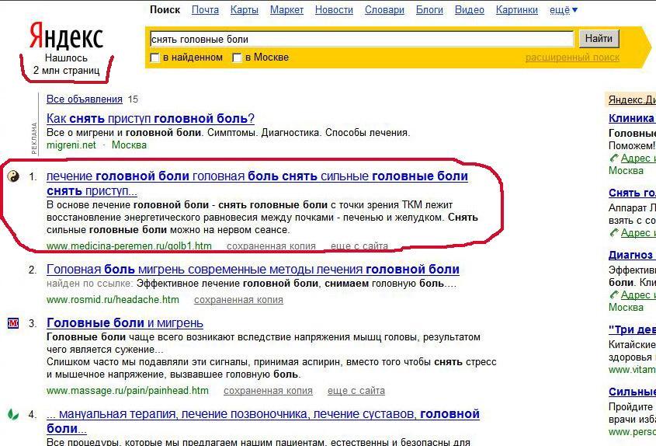Image resolution: width=656 pixels, height=446 pixels.
Task: Open 'сохраненная копия' for massage.ru result
Action: pos(268,391)
